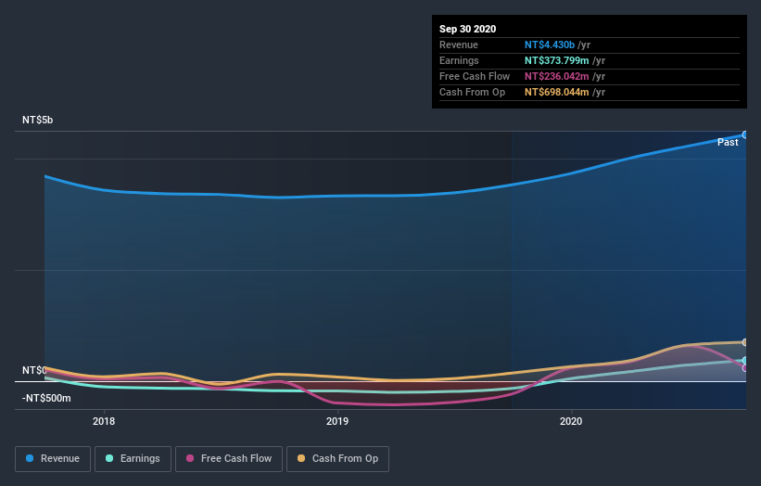Click the -NT$500m y-axis label
This screenshot has width=761, height=486.
[46, 398]
